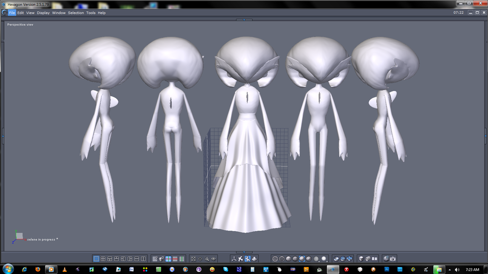Expand the bottom panel handle above toolbar
488x274 pixels.
tap(244, 252)
